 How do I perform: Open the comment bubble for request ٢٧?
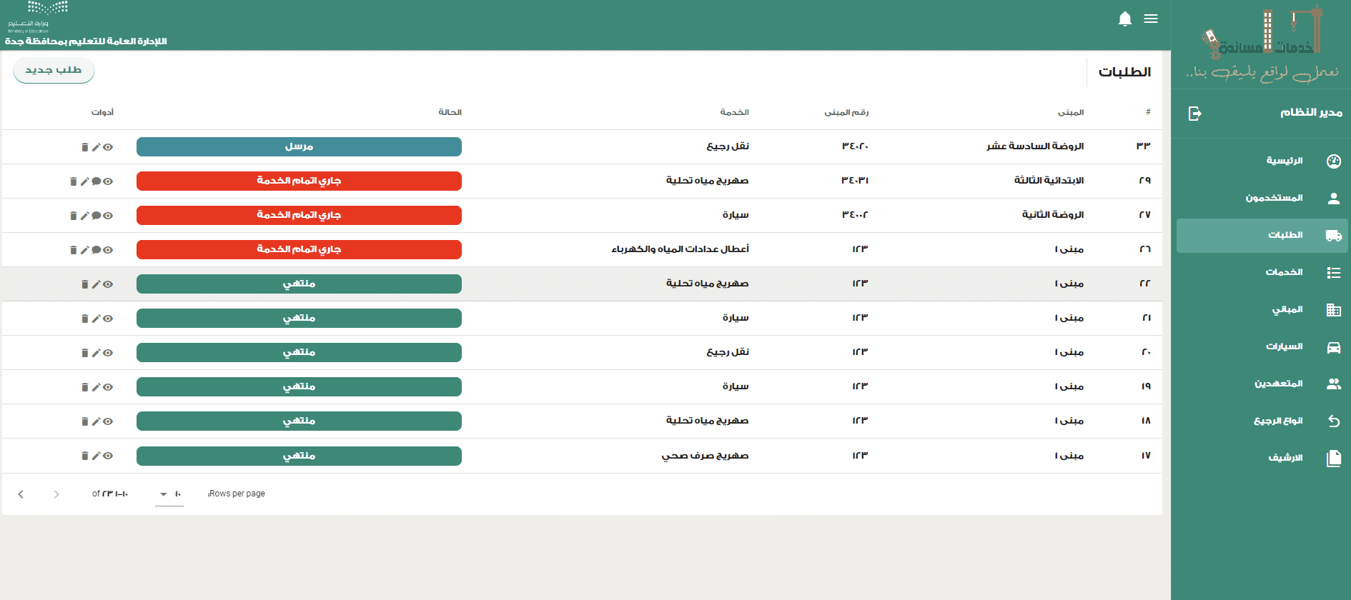tap(96, 216)
